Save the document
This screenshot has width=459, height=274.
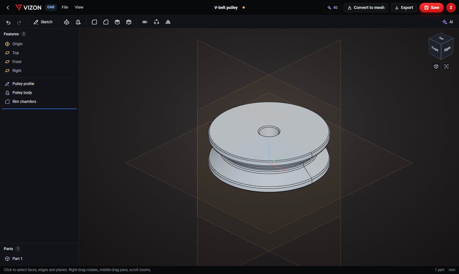click(x=432, y=8)
